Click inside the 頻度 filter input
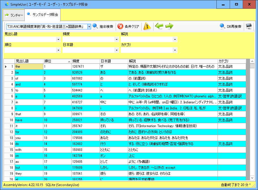Viewport: 258px width, 190px height. point(89,40)
